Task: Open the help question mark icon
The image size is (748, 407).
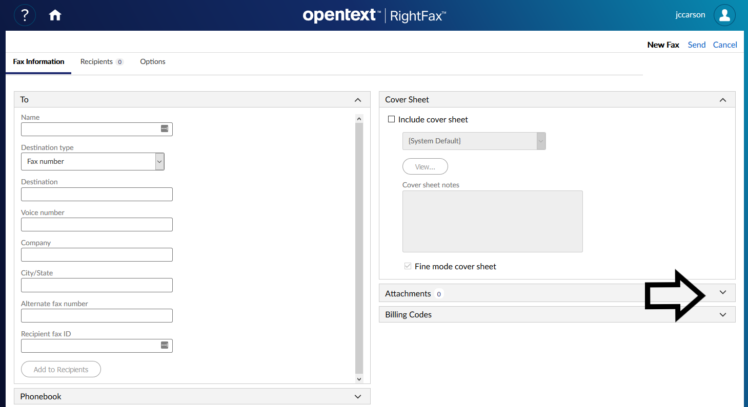Action: (25, 15)
